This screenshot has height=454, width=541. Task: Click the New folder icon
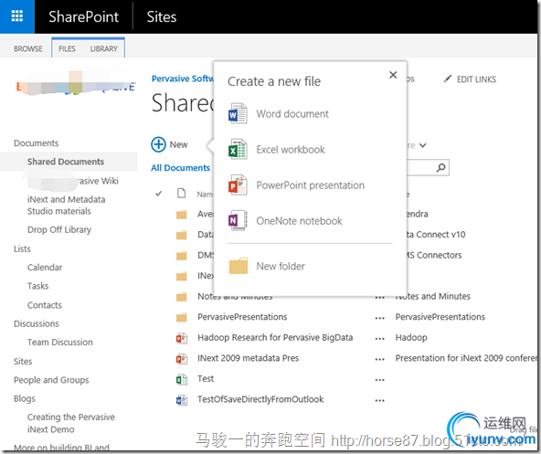(x=239, y=266)
